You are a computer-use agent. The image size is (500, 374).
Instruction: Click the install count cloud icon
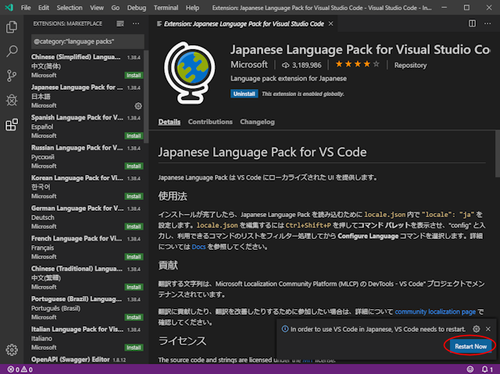[x=285, y=66]
